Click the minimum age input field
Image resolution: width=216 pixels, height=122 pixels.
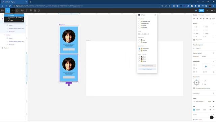[140, 34]
